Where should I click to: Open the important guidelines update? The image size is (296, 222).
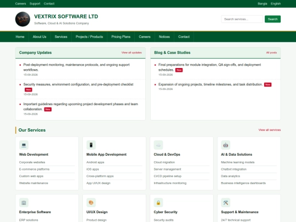pos(81,106)
